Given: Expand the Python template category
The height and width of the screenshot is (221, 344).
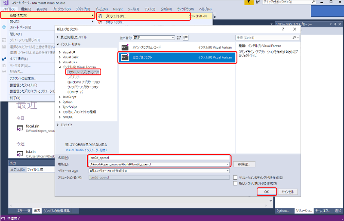Looking at the screenshot, I should tap(60, 102).
